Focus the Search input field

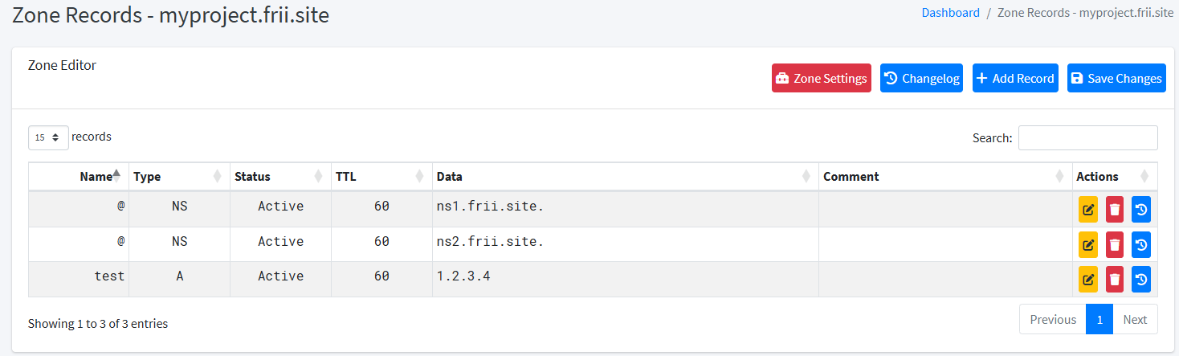point(1088,137)
